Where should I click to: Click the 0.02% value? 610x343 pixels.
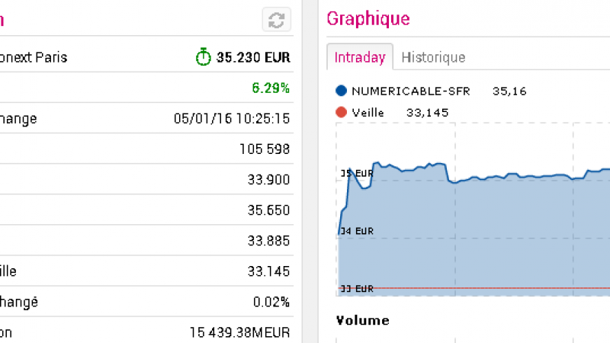coord(271,302)
